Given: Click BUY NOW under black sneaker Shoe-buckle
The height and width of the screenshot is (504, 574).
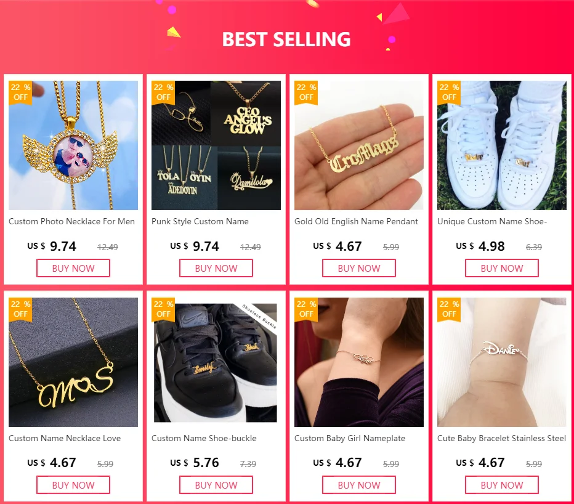Looking at the screenshot, I should tap(216, 485).
